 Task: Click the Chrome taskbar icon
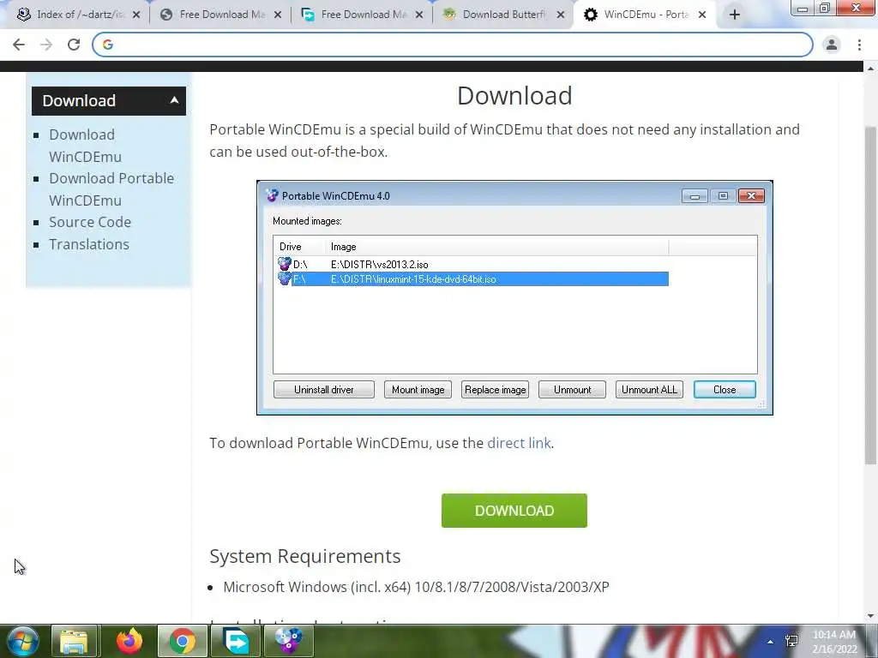[183, 641]
